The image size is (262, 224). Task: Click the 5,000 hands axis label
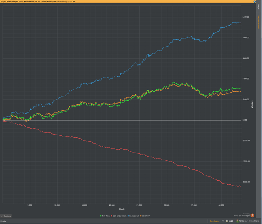[x=30, y=205]
